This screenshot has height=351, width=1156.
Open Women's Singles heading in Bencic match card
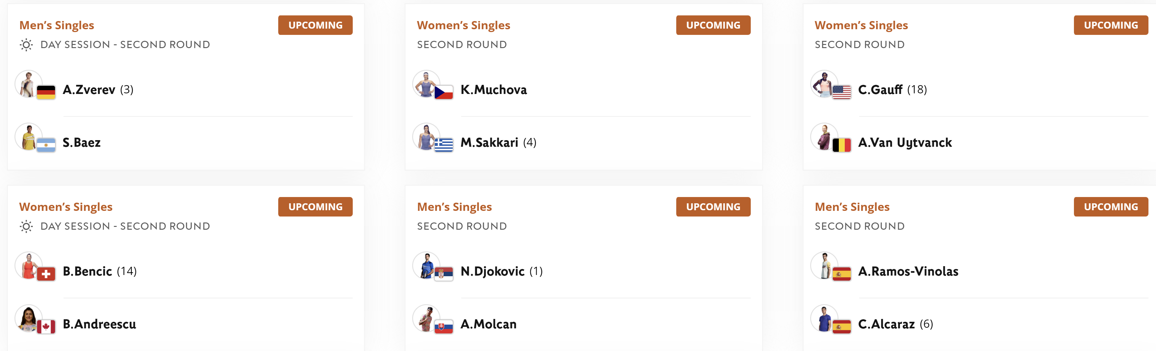65,207
